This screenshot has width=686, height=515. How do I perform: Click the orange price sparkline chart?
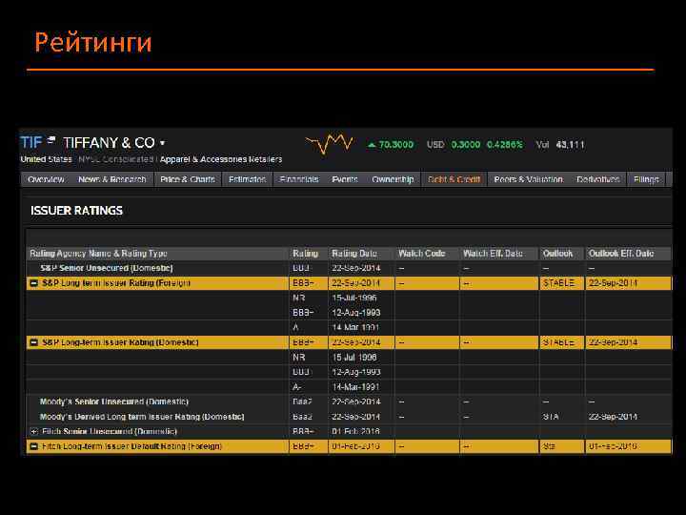coord(329,143)
